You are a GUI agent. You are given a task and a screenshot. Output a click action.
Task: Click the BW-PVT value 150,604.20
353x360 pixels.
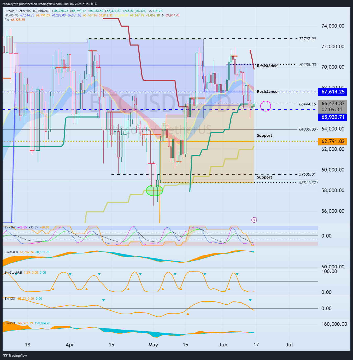[43, 323]
